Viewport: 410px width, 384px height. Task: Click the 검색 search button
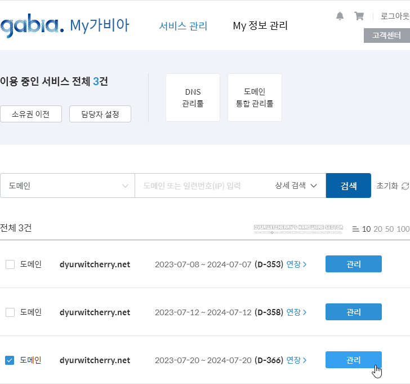(x=348, y=186)
